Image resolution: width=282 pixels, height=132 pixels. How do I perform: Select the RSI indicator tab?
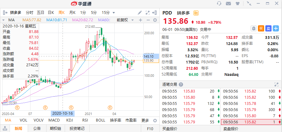click(x=85, y=121)
